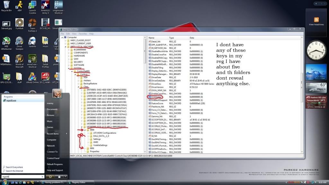Select the Allods Online desktop icon
The height and width of the screenshot is (185, 329).
point(32,78)
